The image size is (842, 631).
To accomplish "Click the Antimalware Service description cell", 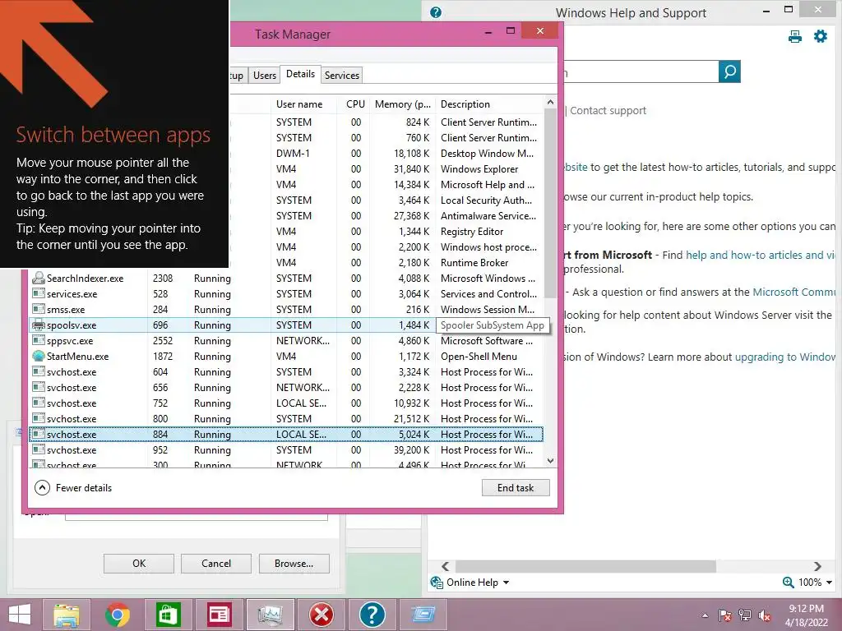I will click(x=488, y=216).
